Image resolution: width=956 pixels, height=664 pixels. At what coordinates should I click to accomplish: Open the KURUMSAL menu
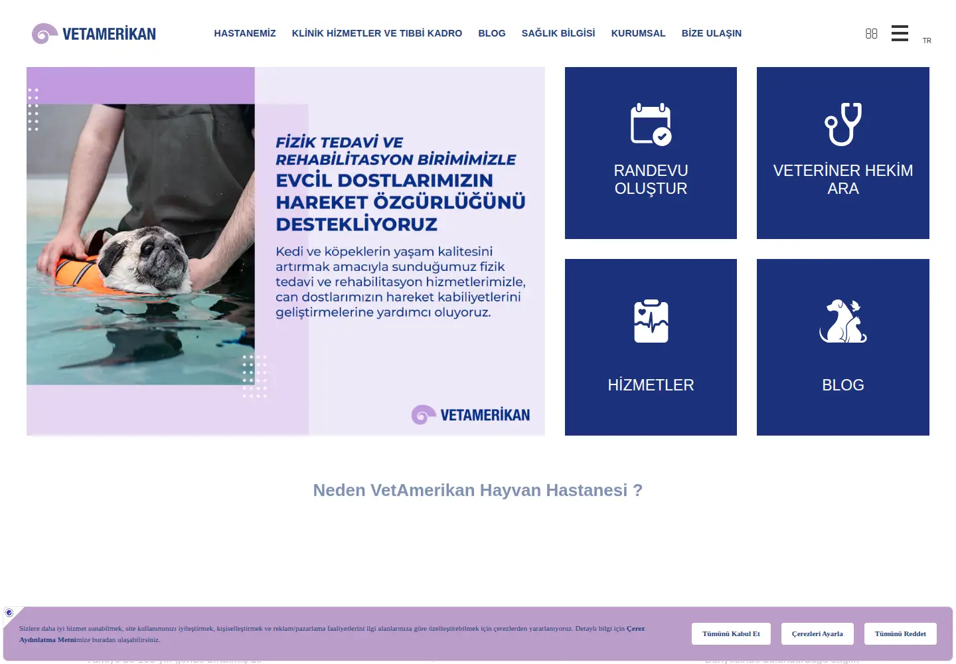pos(638,33)
